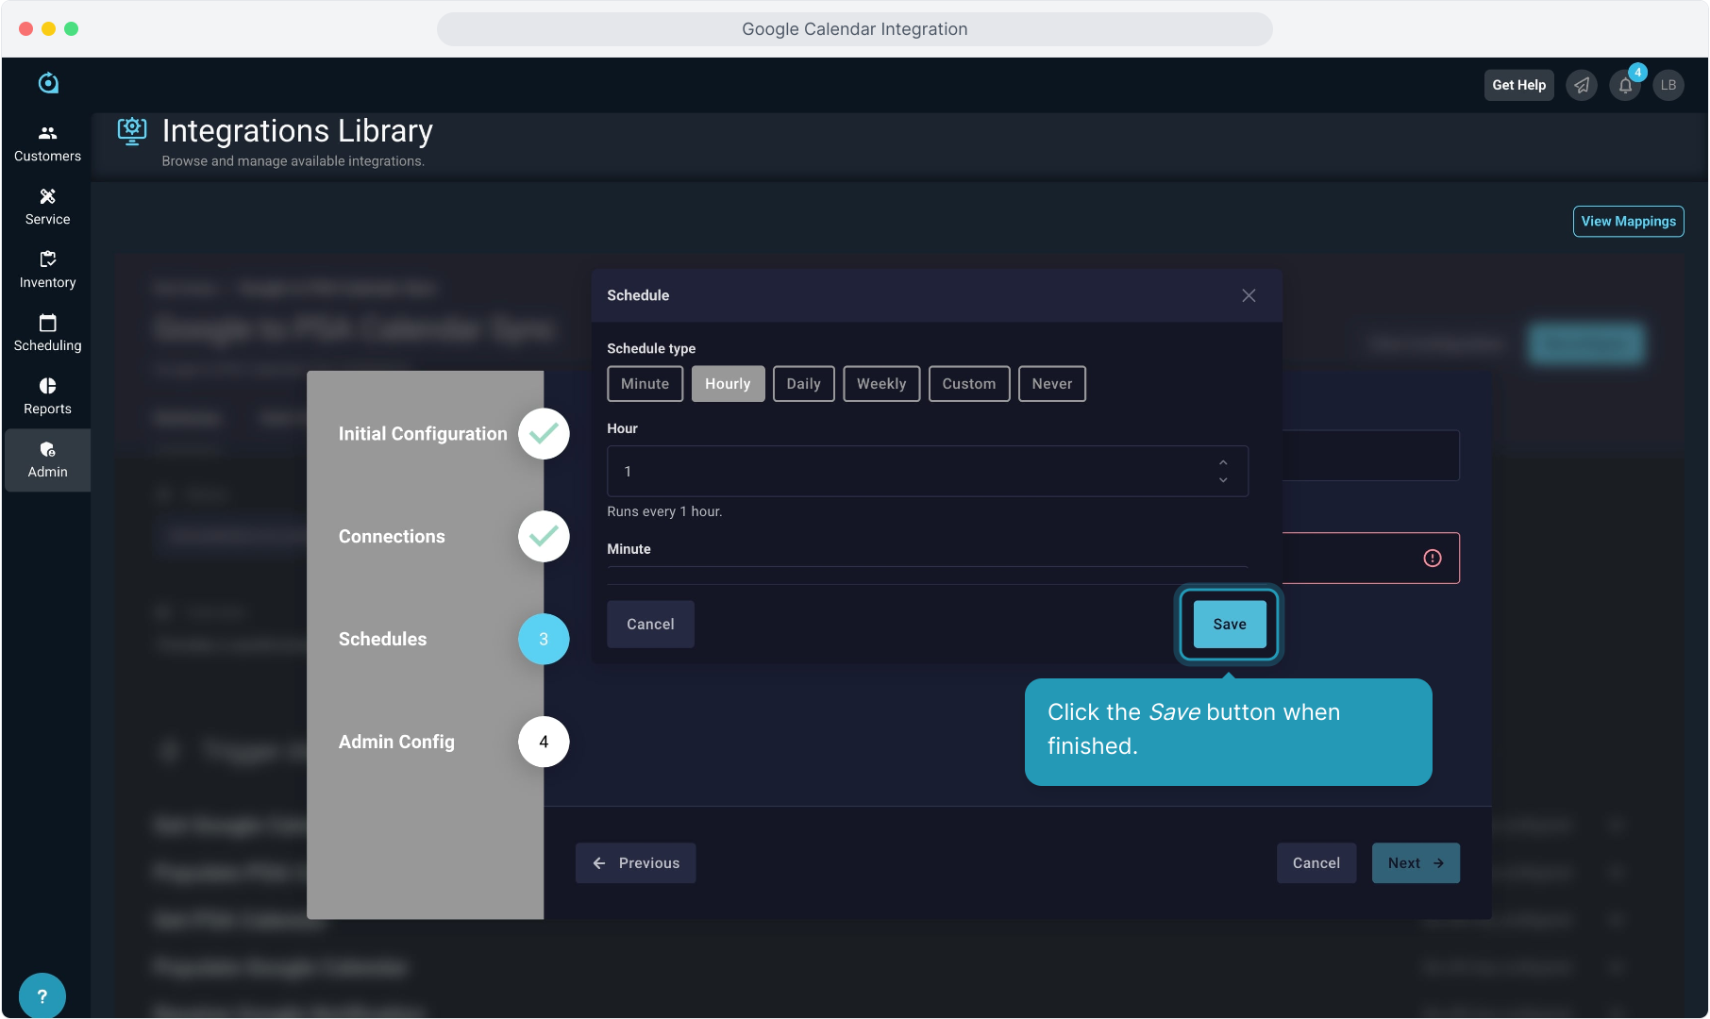Select Daily schedule type
The height and width of the screenshot is (1019, 1710).
click(x=803, y=384)
